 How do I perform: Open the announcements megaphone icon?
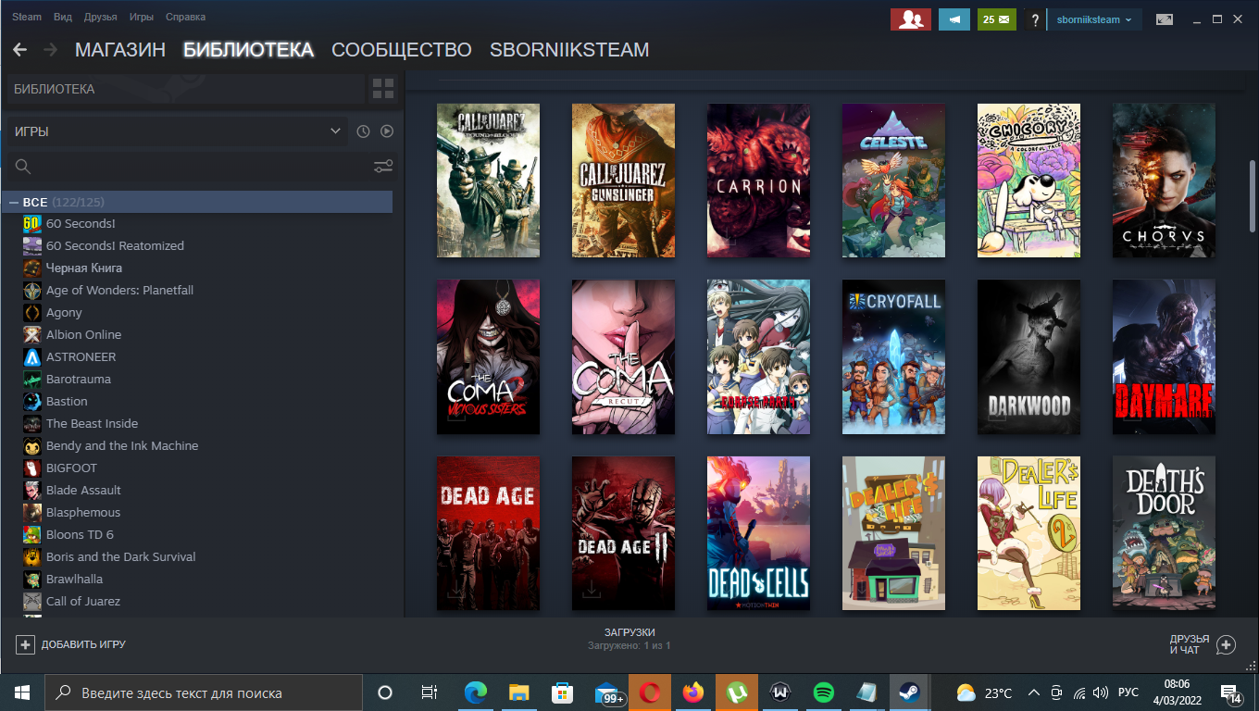[954, 19]
